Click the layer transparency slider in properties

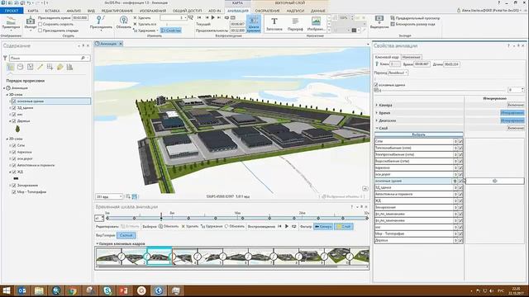[443, 90]
